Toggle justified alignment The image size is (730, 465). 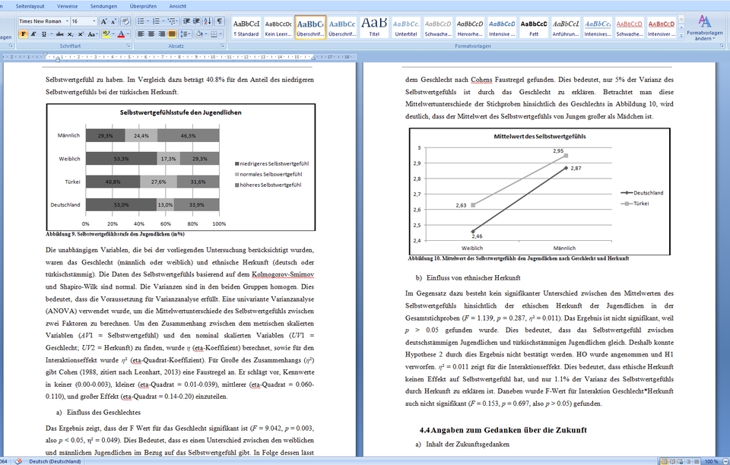[172, 34]
